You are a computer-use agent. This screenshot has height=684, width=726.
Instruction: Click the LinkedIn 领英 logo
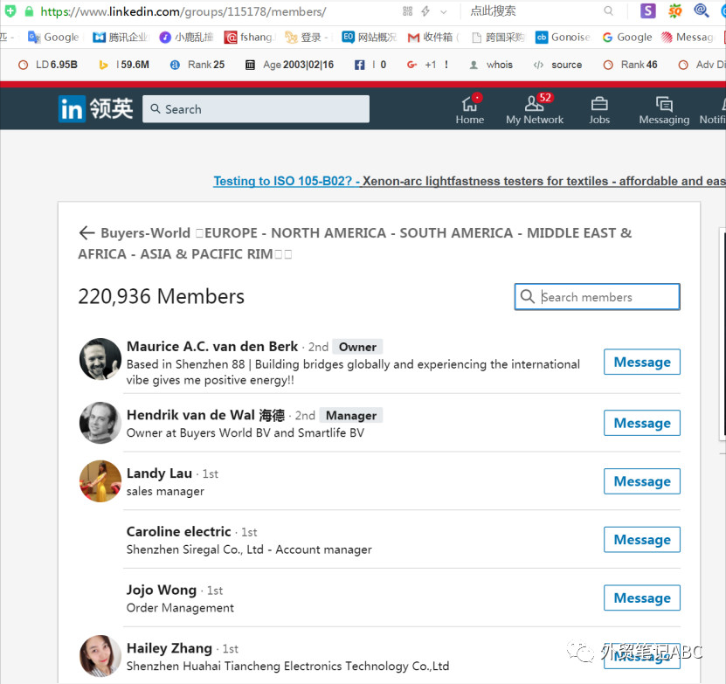point(96,109)
